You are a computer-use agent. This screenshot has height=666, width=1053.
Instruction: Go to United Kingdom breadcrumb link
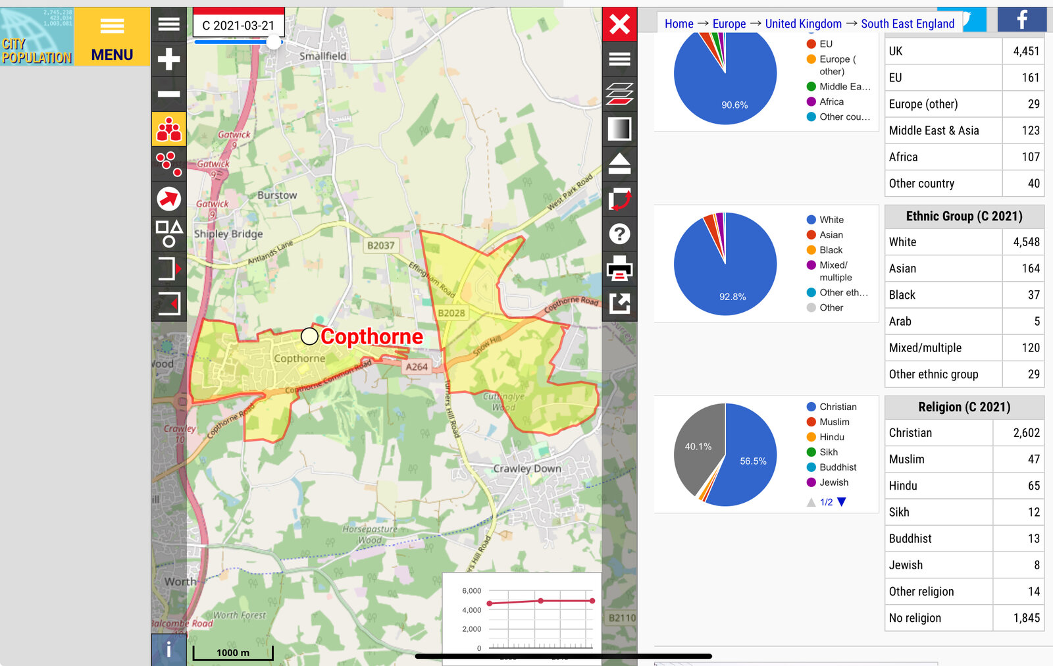click(x=803, y=24)
